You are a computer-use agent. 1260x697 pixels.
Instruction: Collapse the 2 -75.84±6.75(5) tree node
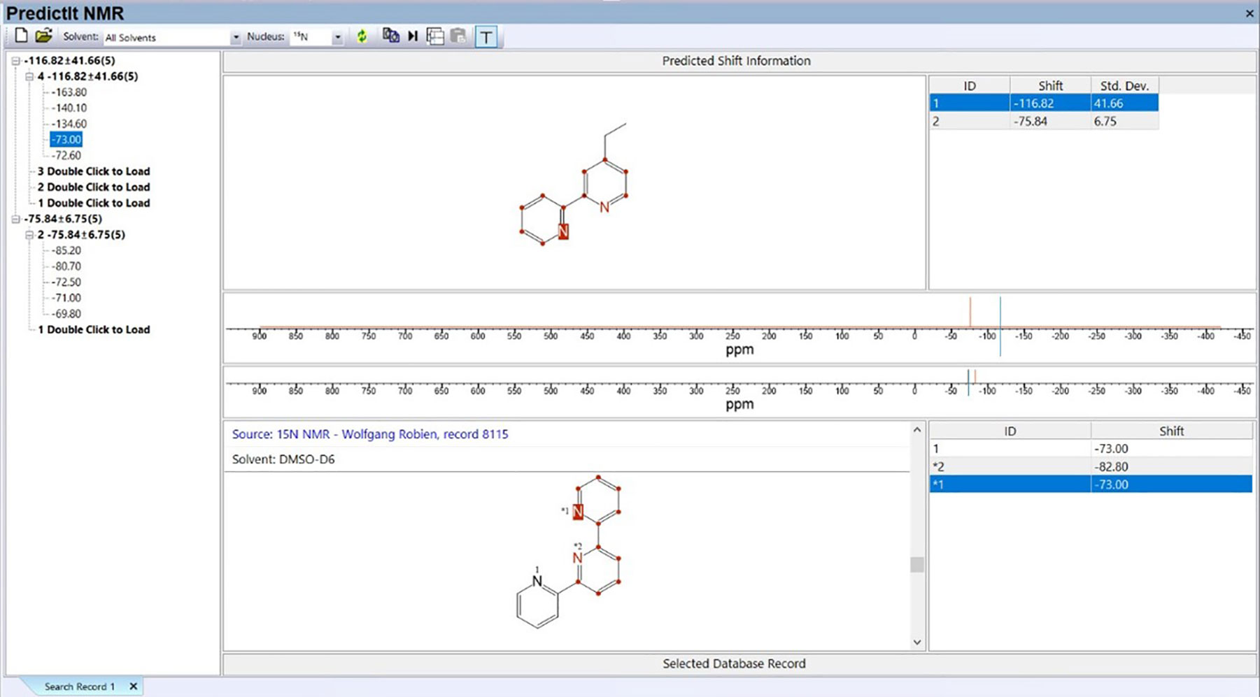tap(29, 235)
